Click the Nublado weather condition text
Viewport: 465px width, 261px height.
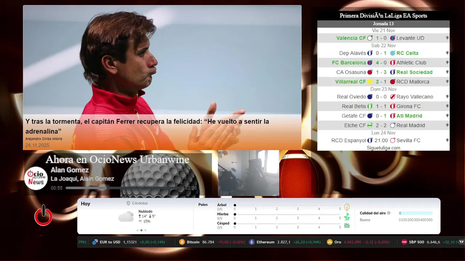(x=145, y=211)
